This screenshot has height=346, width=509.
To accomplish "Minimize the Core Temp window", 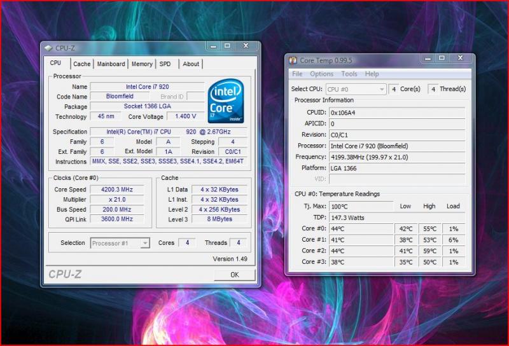I will 428,59.
